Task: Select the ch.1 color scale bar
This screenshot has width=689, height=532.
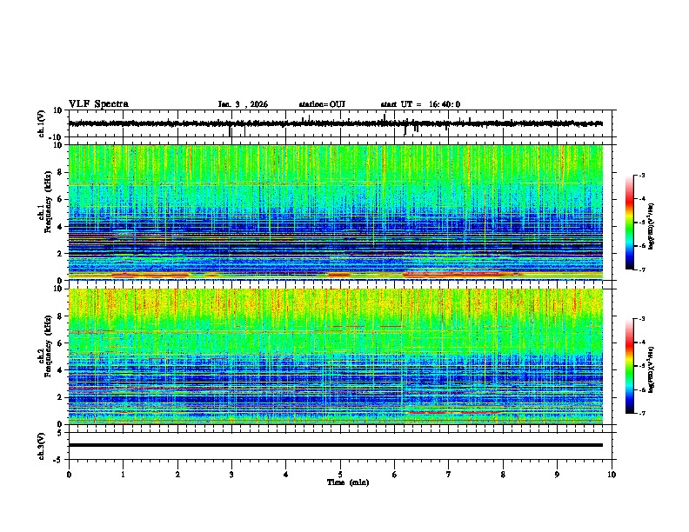Action: (629, 223)
